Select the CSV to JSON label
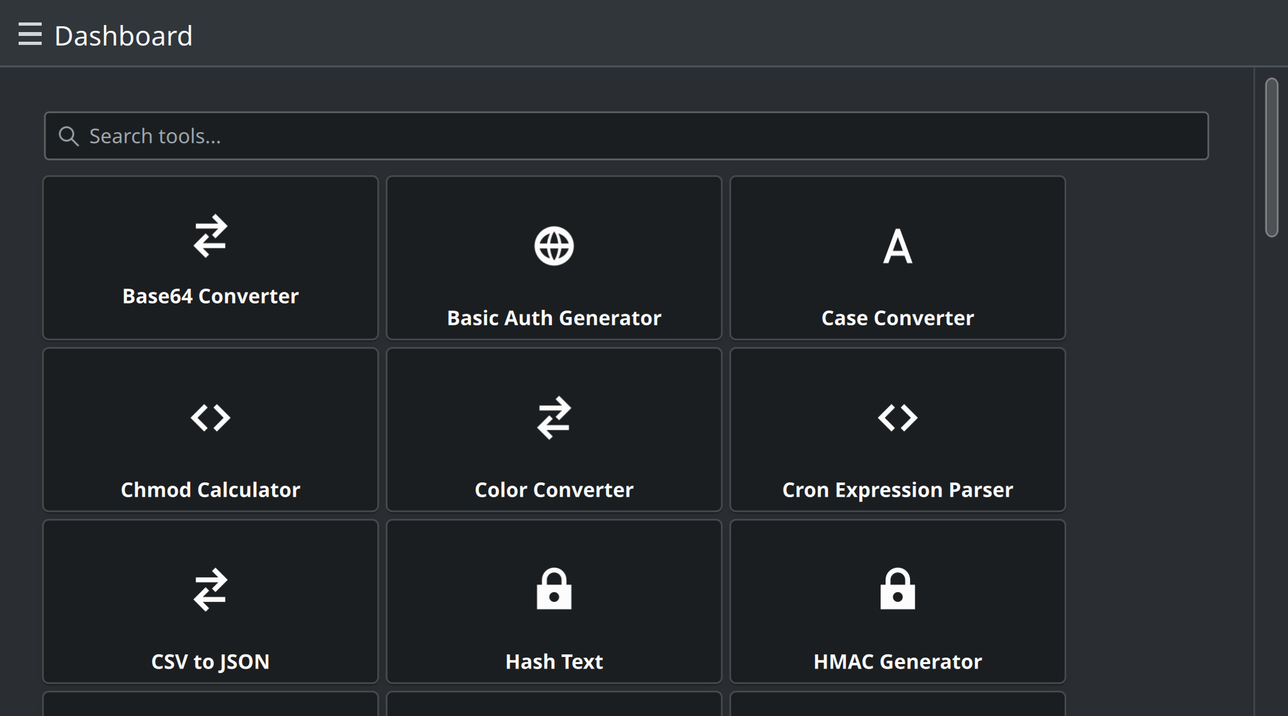 (x=210, y=661)
